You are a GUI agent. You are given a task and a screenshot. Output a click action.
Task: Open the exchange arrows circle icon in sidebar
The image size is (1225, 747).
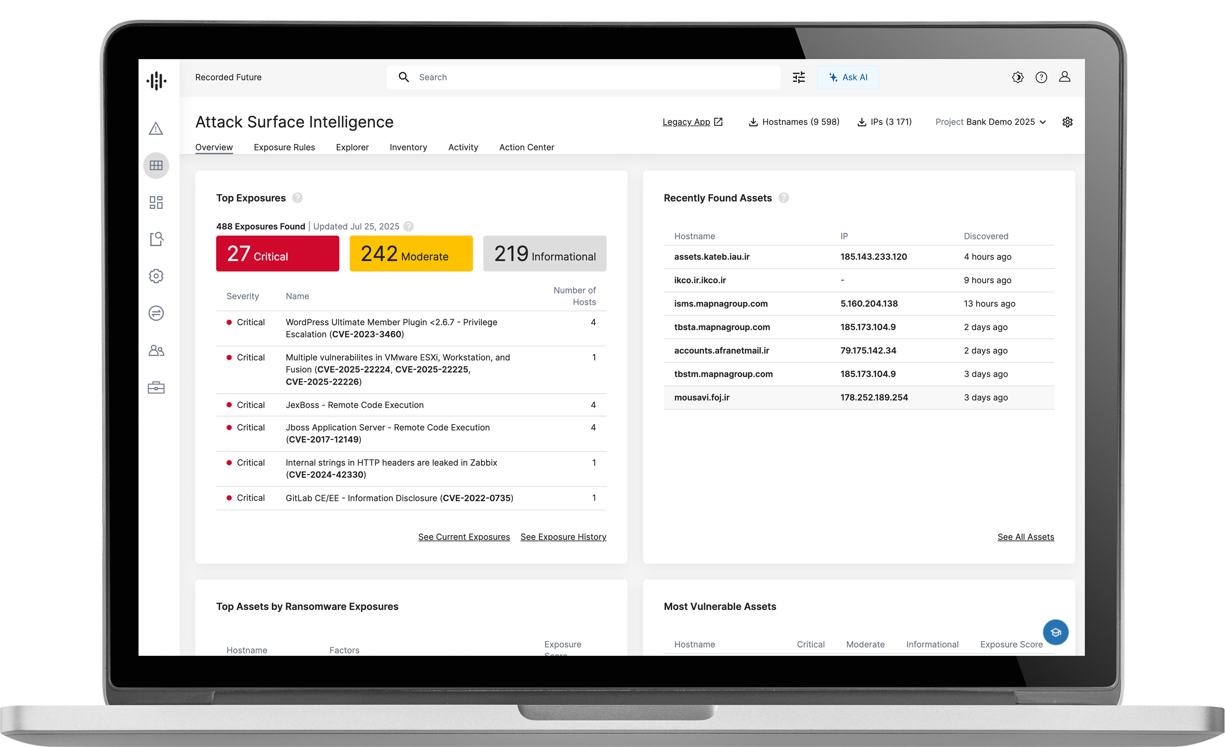tap(156, 313)
